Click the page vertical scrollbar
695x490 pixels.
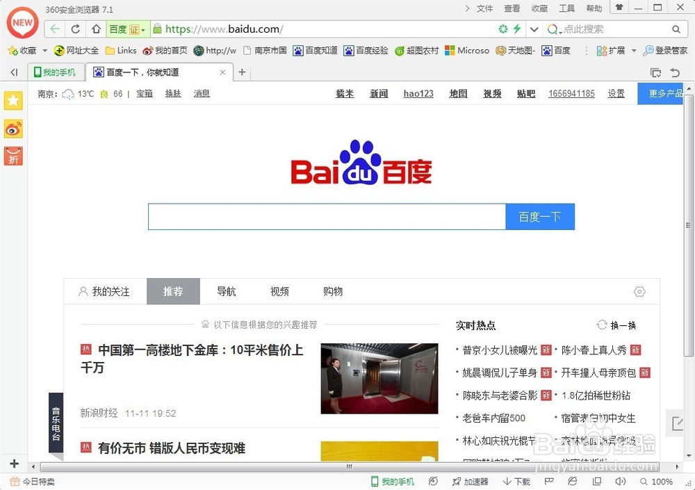[x=688, y=226]
